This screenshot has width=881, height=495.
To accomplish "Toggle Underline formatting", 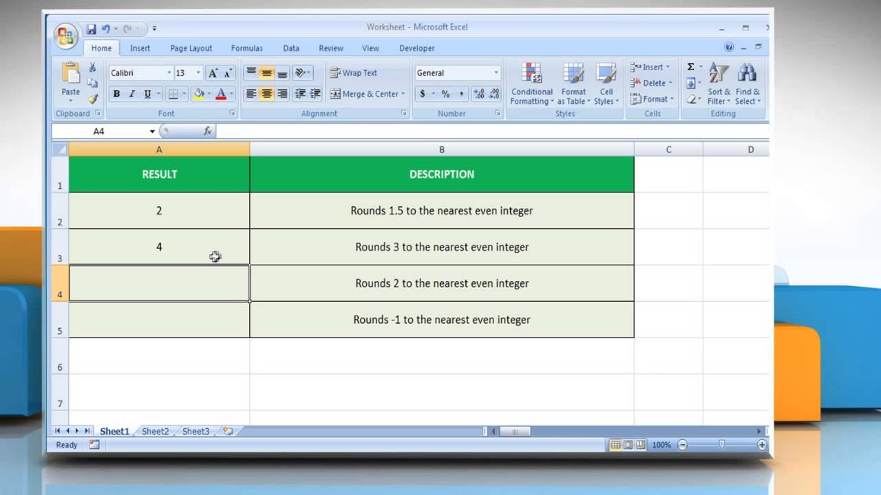I will tap(147, 94).
